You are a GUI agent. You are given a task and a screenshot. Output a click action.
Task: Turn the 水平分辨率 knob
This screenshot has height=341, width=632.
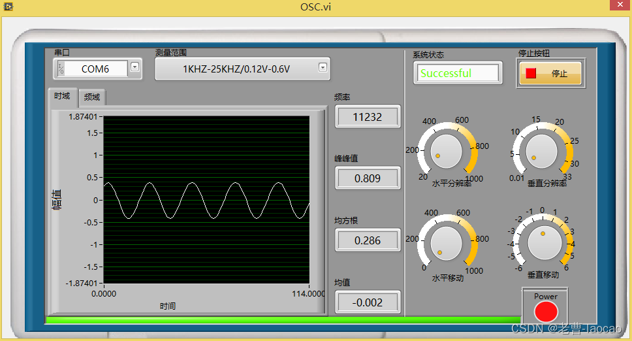(446, 152)
